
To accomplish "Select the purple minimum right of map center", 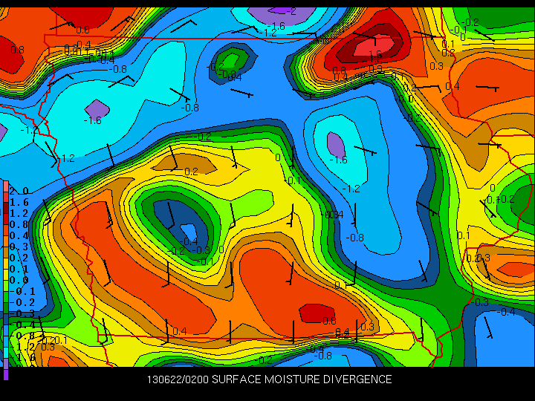I will click(335, 143).
